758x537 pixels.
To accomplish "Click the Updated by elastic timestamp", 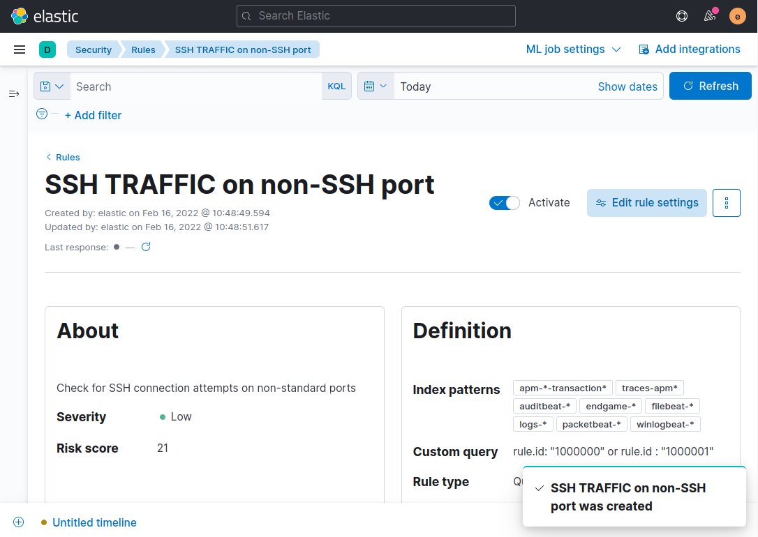I will 156,227.
